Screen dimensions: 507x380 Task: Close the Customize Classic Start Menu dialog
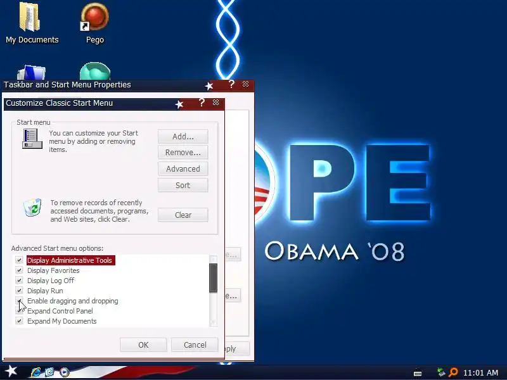[x=215, y=103]
